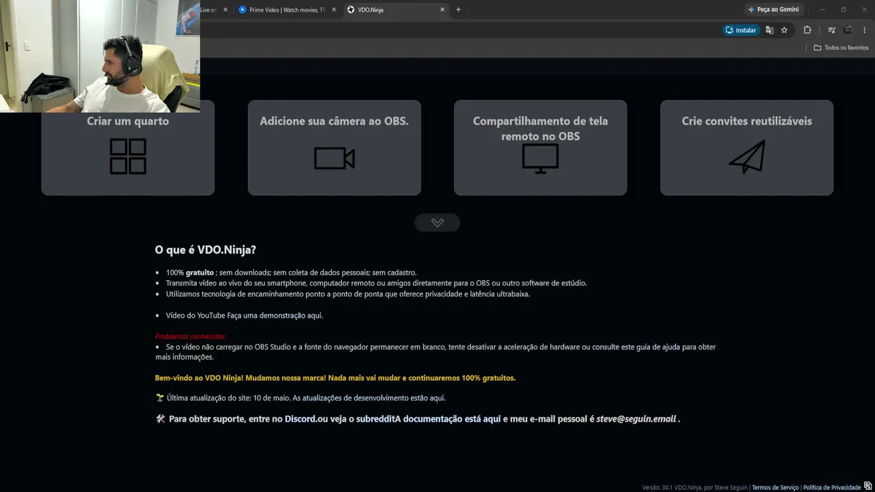Viewport: 875px width, 492px height.
Task: Switch to the Live on tab
Action: pos(208,10)
